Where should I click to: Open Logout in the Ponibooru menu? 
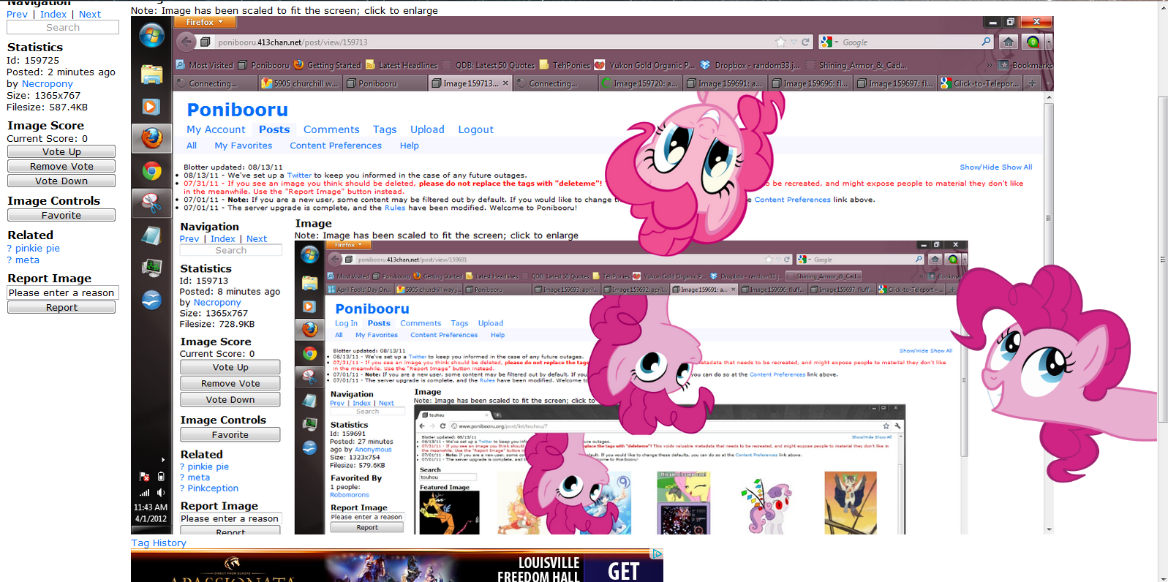point(476,129)
